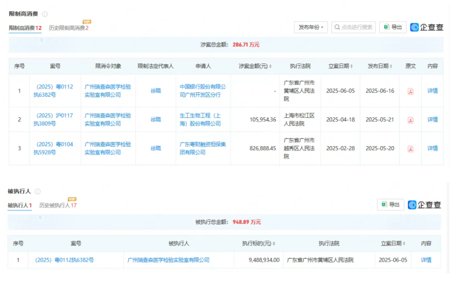View 详情 in 被执行人 table row

[x=426, y=260]
